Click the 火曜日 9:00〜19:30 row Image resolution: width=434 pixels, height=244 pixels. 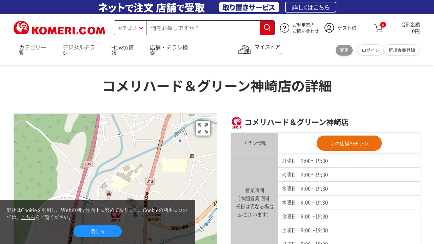click(x=349, y=175)
